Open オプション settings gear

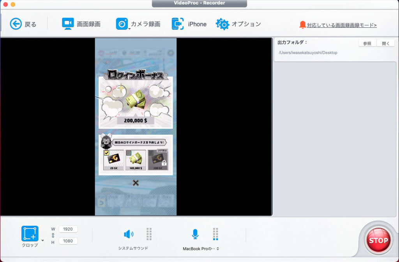(238, 24)
